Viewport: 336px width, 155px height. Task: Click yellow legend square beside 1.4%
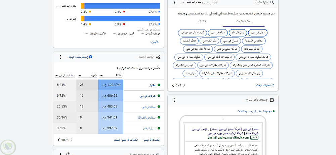pyautogui.click(x=90, y=24)
